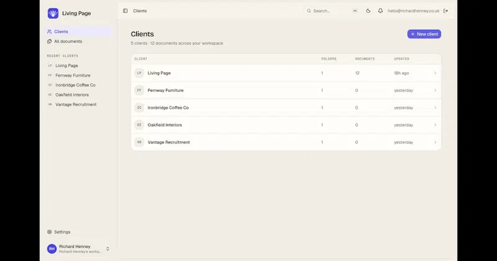Open Clients in the sidebar

pyautogui.click(x=80, y=32)
